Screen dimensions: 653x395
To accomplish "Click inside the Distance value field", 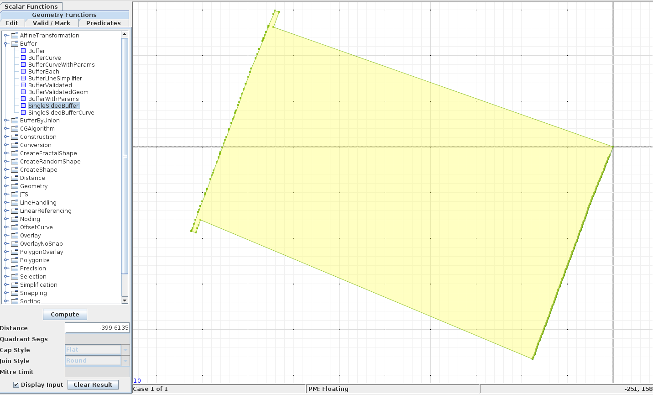I will (x=97, y=327).
